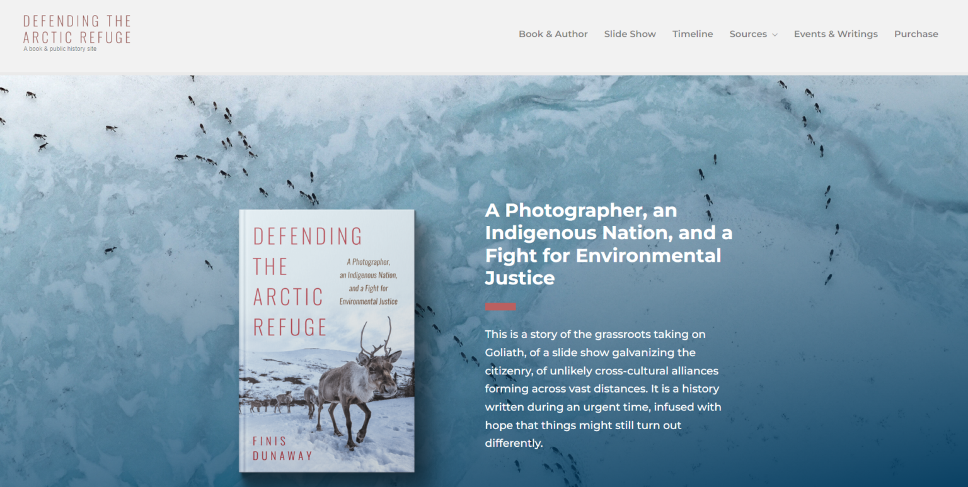Click the Purchase link in navigation
968x487 pixels.
[x=916, y=34]
